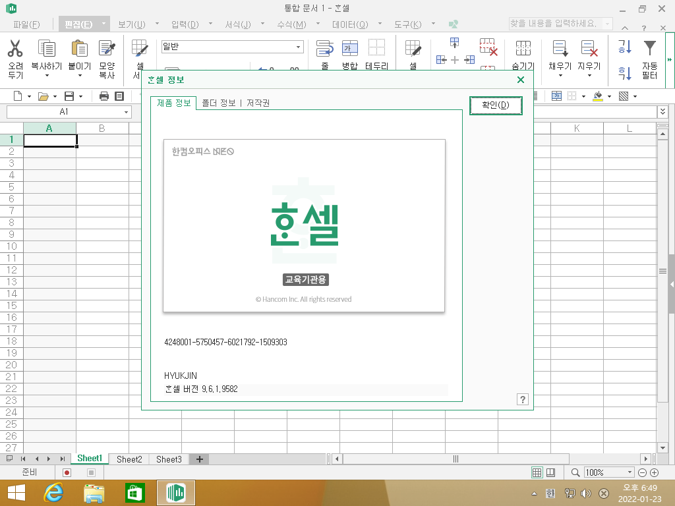Open the 수식(M) menu
675x506 pixels.
click(291, 24)
